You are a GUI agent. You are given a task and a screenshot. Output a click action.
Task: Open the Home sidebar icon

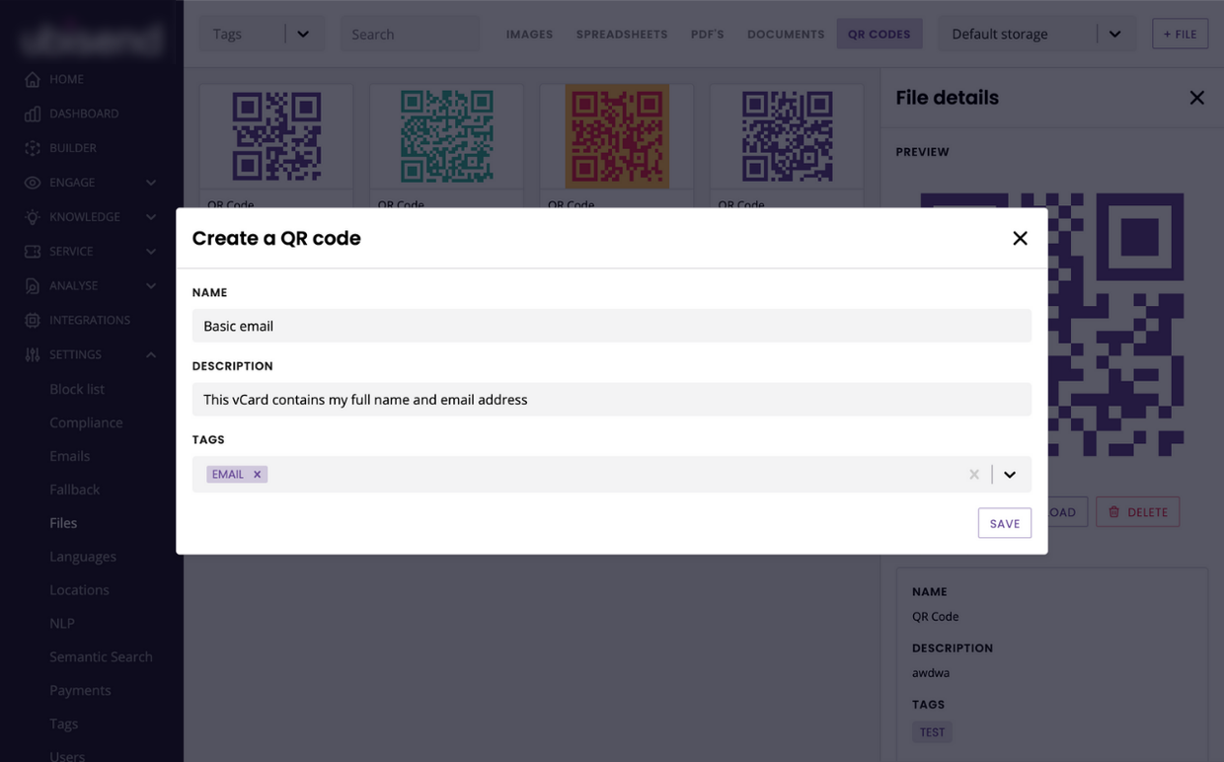click(33, 79)
